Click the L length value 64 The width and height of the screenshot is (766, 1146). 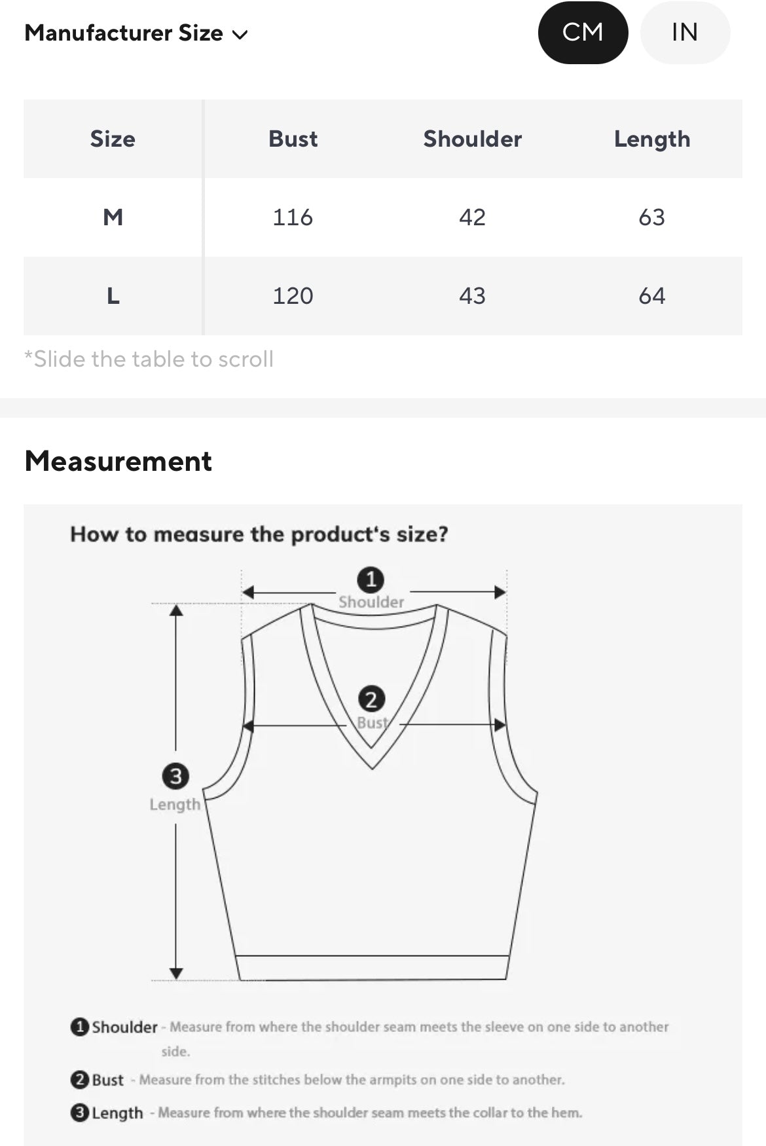[x=651, y=296]
